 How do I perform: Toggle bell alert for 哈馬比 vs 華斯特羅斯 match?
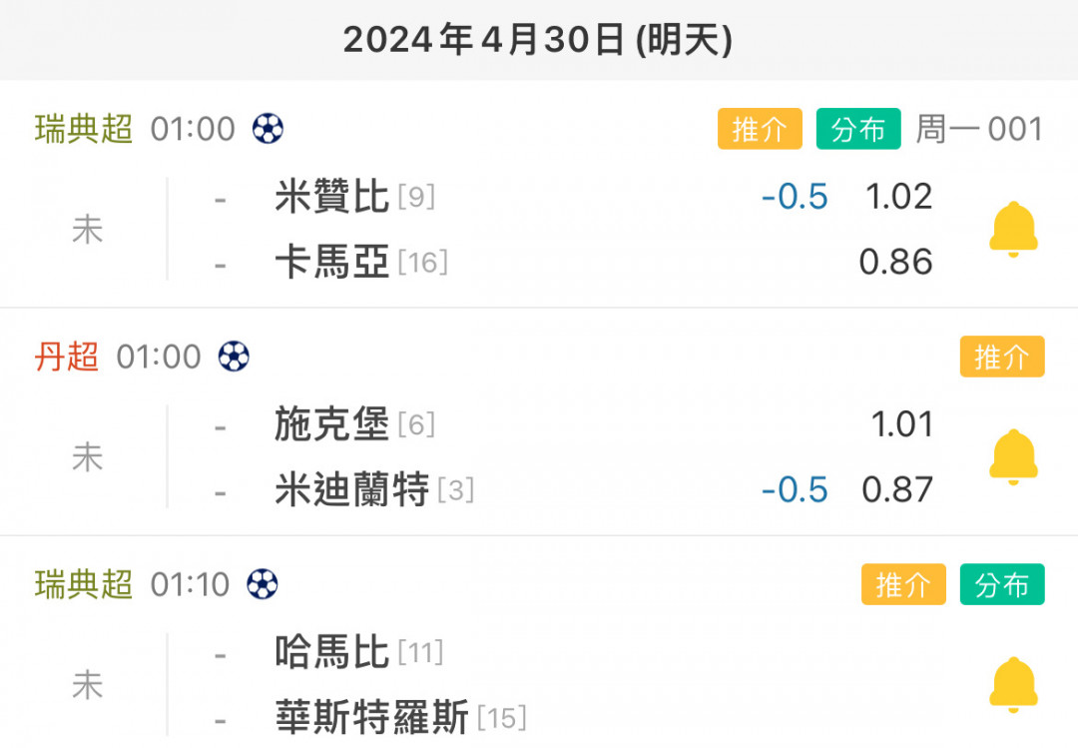click(x=1013, y=685)
